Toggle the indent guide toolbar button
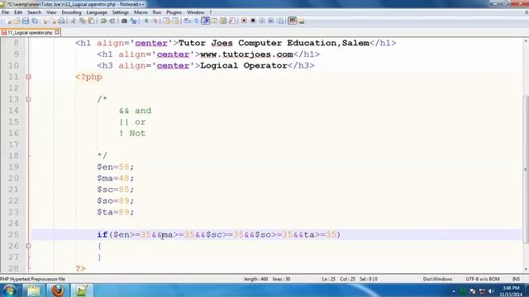This screenshot has width=529, height=297. [x=206, y=21]
